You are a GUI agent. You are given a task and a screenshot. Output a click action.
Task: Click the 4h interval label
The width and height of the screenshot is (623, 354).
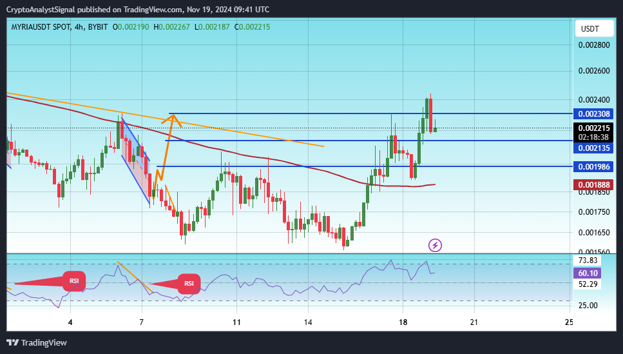pos(79,27)
